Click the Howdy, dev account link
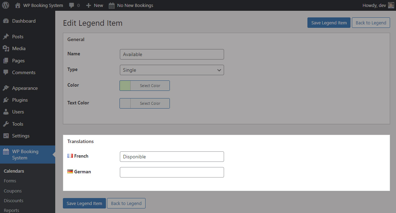Image resolution: width=396 pixels, height=213 pixels. [374, 6]
